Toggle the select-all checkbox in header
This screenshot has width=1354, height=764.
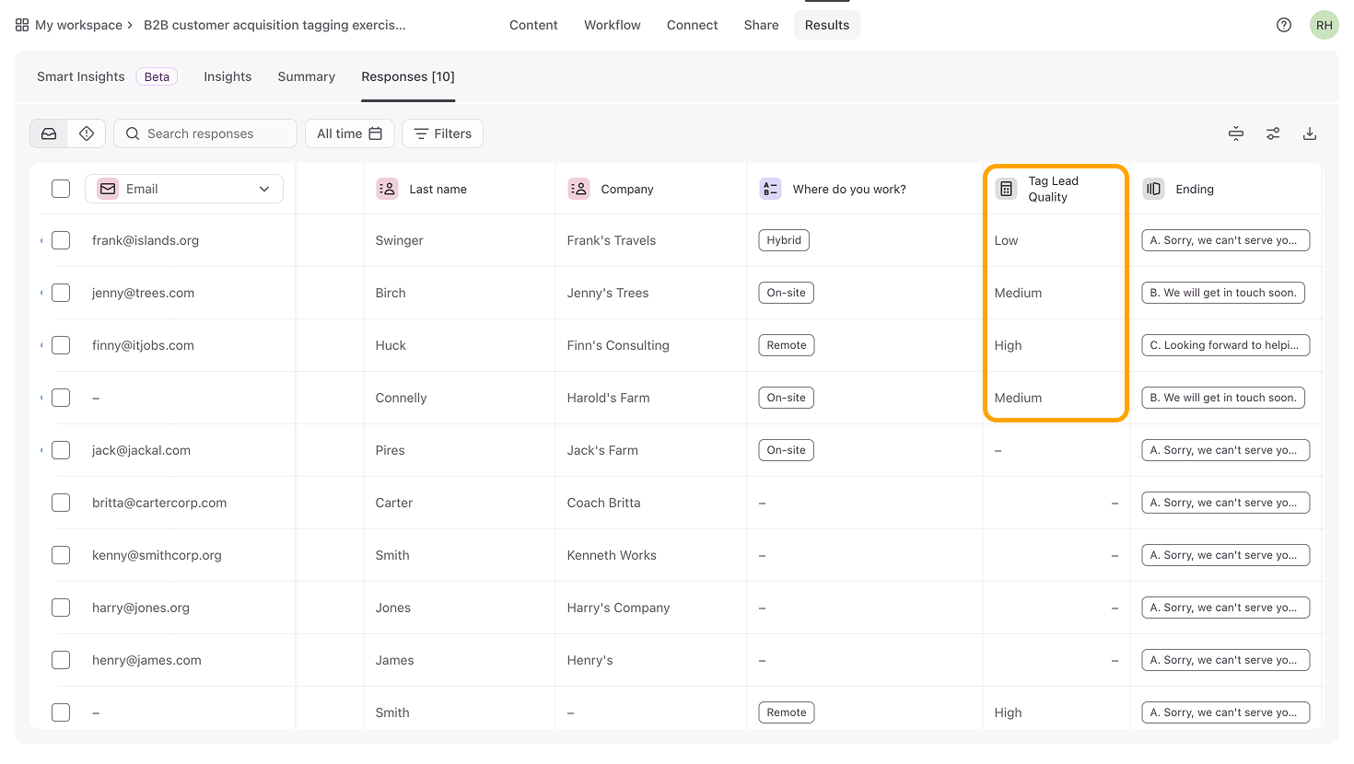(x=61, y=189)
